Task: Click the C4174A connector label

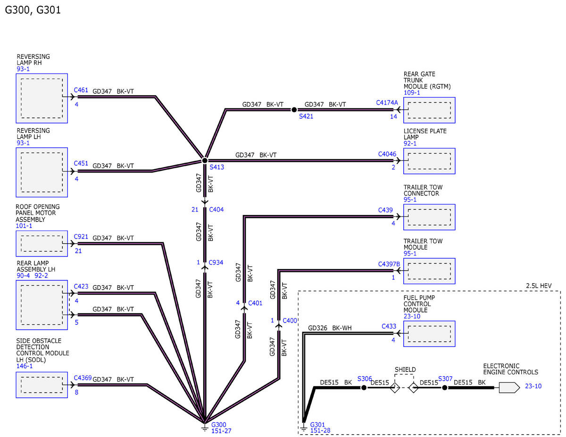Action: pos(387,102)
